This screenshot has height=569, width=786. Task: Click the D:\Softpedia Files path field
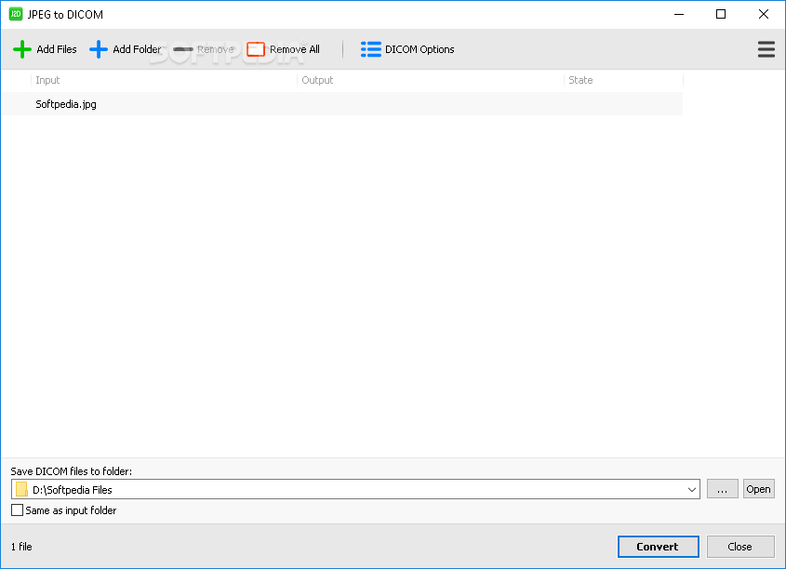click(x=355, y=489)
